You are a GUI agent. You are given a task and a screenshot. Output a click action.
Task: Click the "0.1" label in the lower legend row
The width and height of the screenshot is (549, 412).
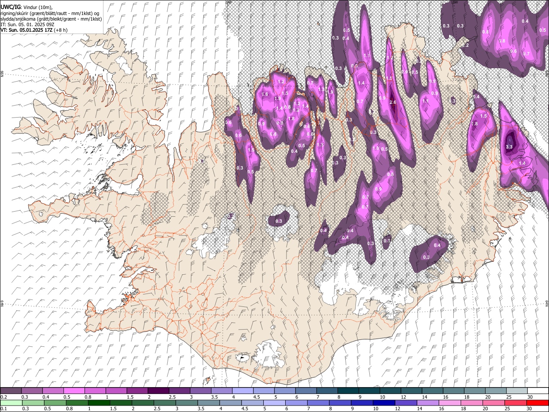4,409
